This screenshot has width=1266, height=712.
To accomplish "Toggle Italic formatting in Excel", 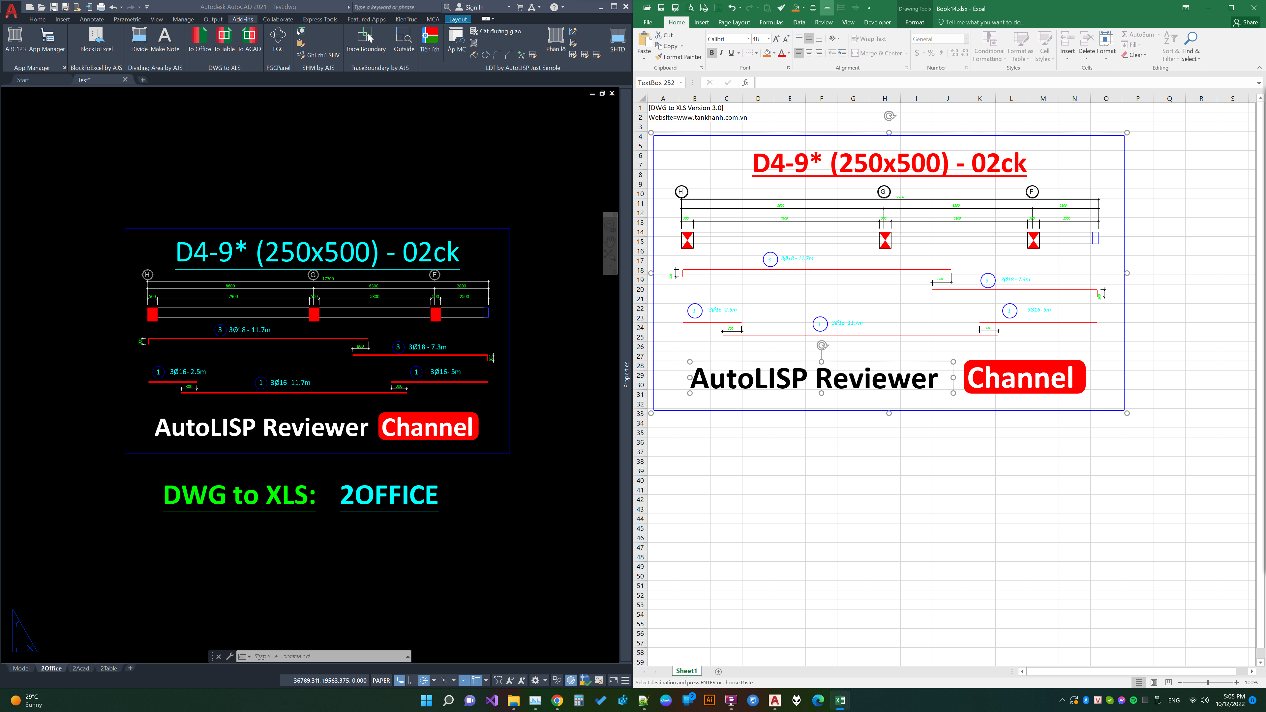I will (721, 53).
